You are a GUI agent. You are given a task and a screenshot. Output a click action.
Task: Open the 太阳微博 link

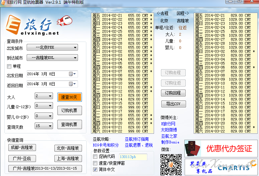[x=169, y=130]
